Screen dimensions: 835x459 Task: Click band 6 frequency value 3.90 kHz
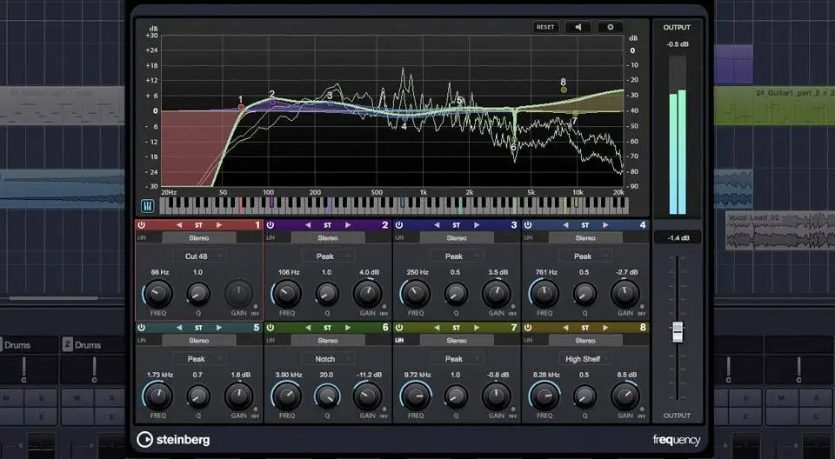(289, 375)
